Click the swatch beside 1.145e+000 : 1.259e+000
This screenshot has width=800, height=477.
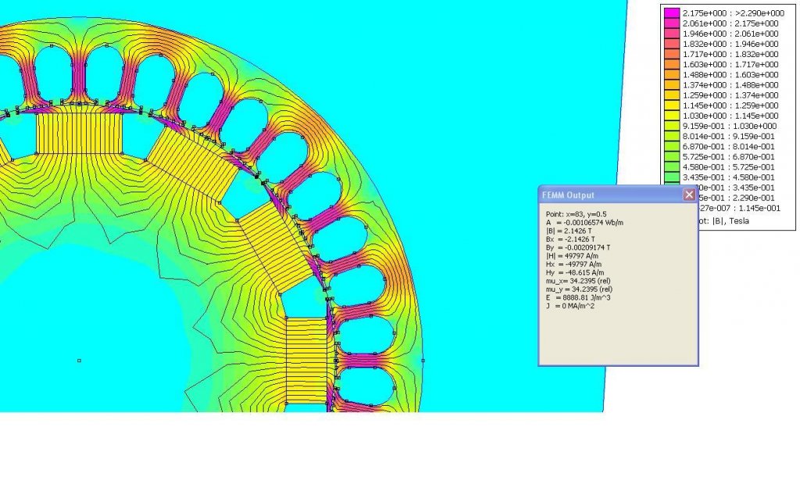tap(672, 106)
